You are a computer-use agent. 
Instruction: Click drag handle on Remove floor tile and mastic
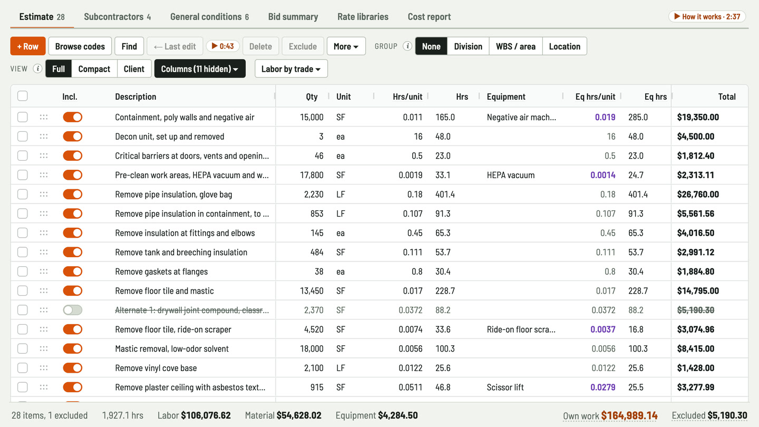tap(44, 290)
